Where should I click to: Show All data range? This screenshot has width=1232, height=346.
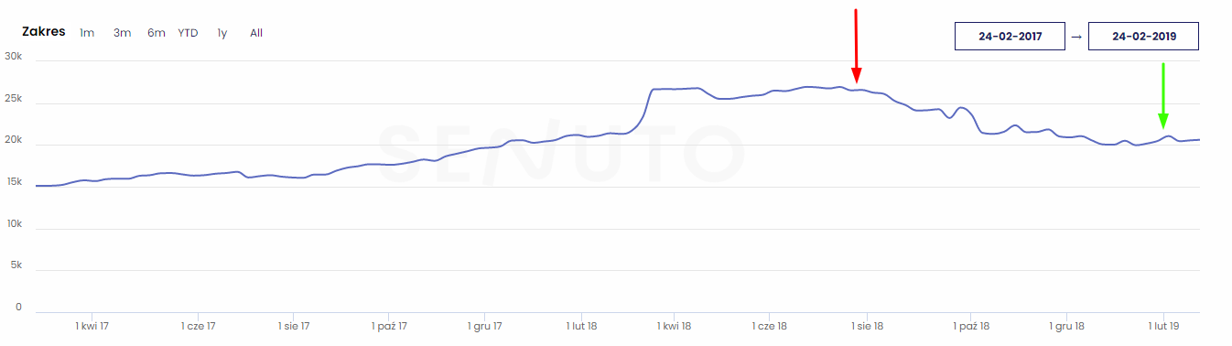pyautogui.click(x=256, y=33)
